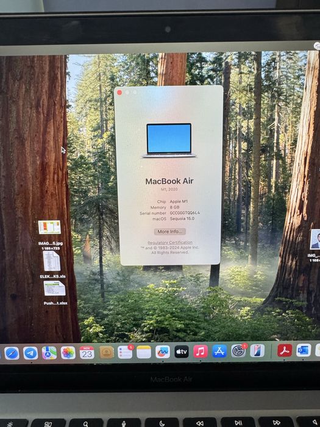Image resolution: width=320 pixels, height=427 pixels.
Task: Click the MacBook Air title text
Action: click(169, 181)
